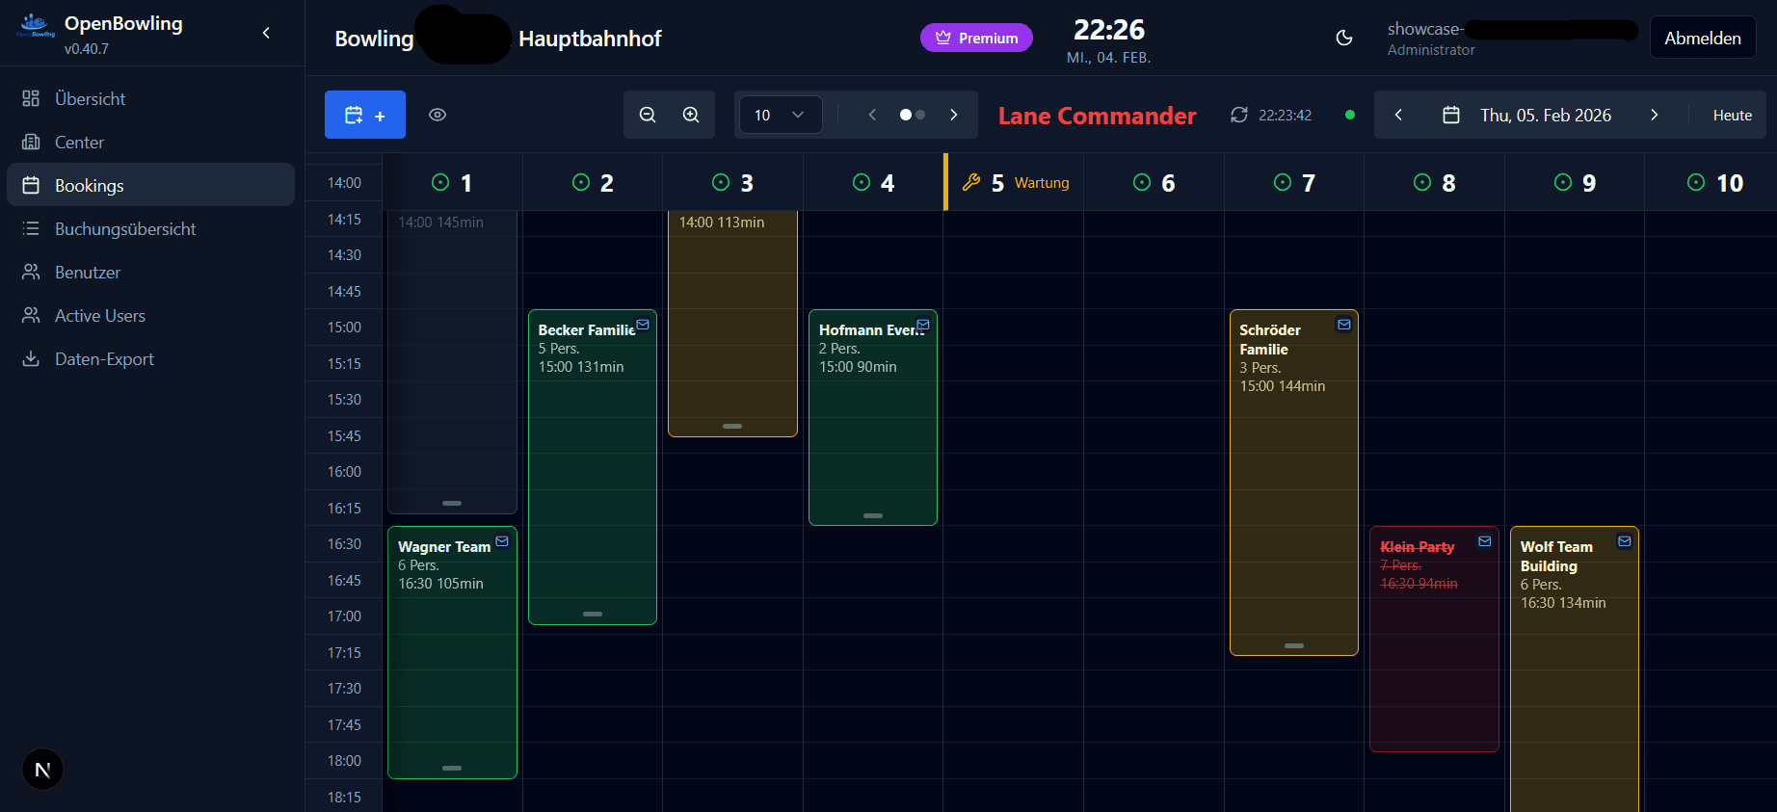The image size is (1777, 812).
Task: Open the Center menu item
Action: (150, 142)
